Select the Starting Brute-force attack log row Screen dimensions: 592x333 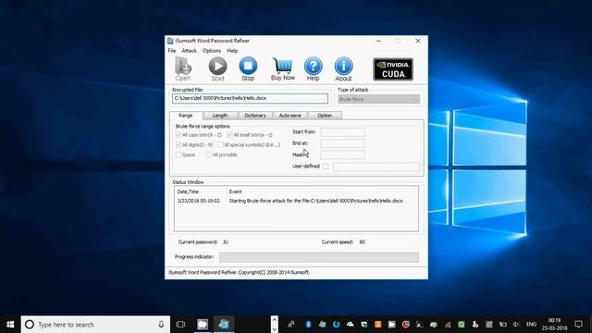click(x=296, y=202)
